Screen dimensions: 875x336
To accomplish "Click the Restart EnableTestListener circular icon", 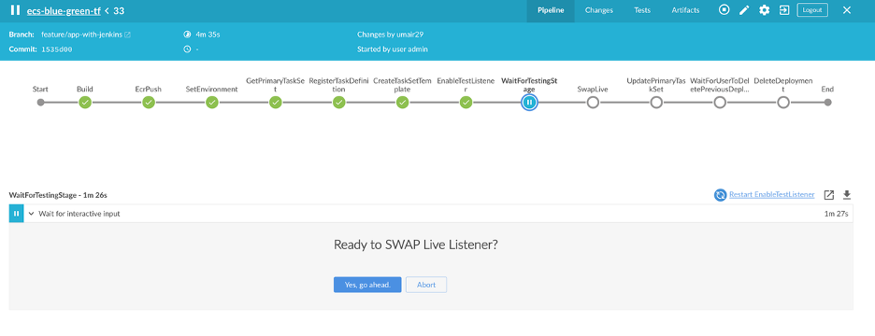I will coord(721,195).
